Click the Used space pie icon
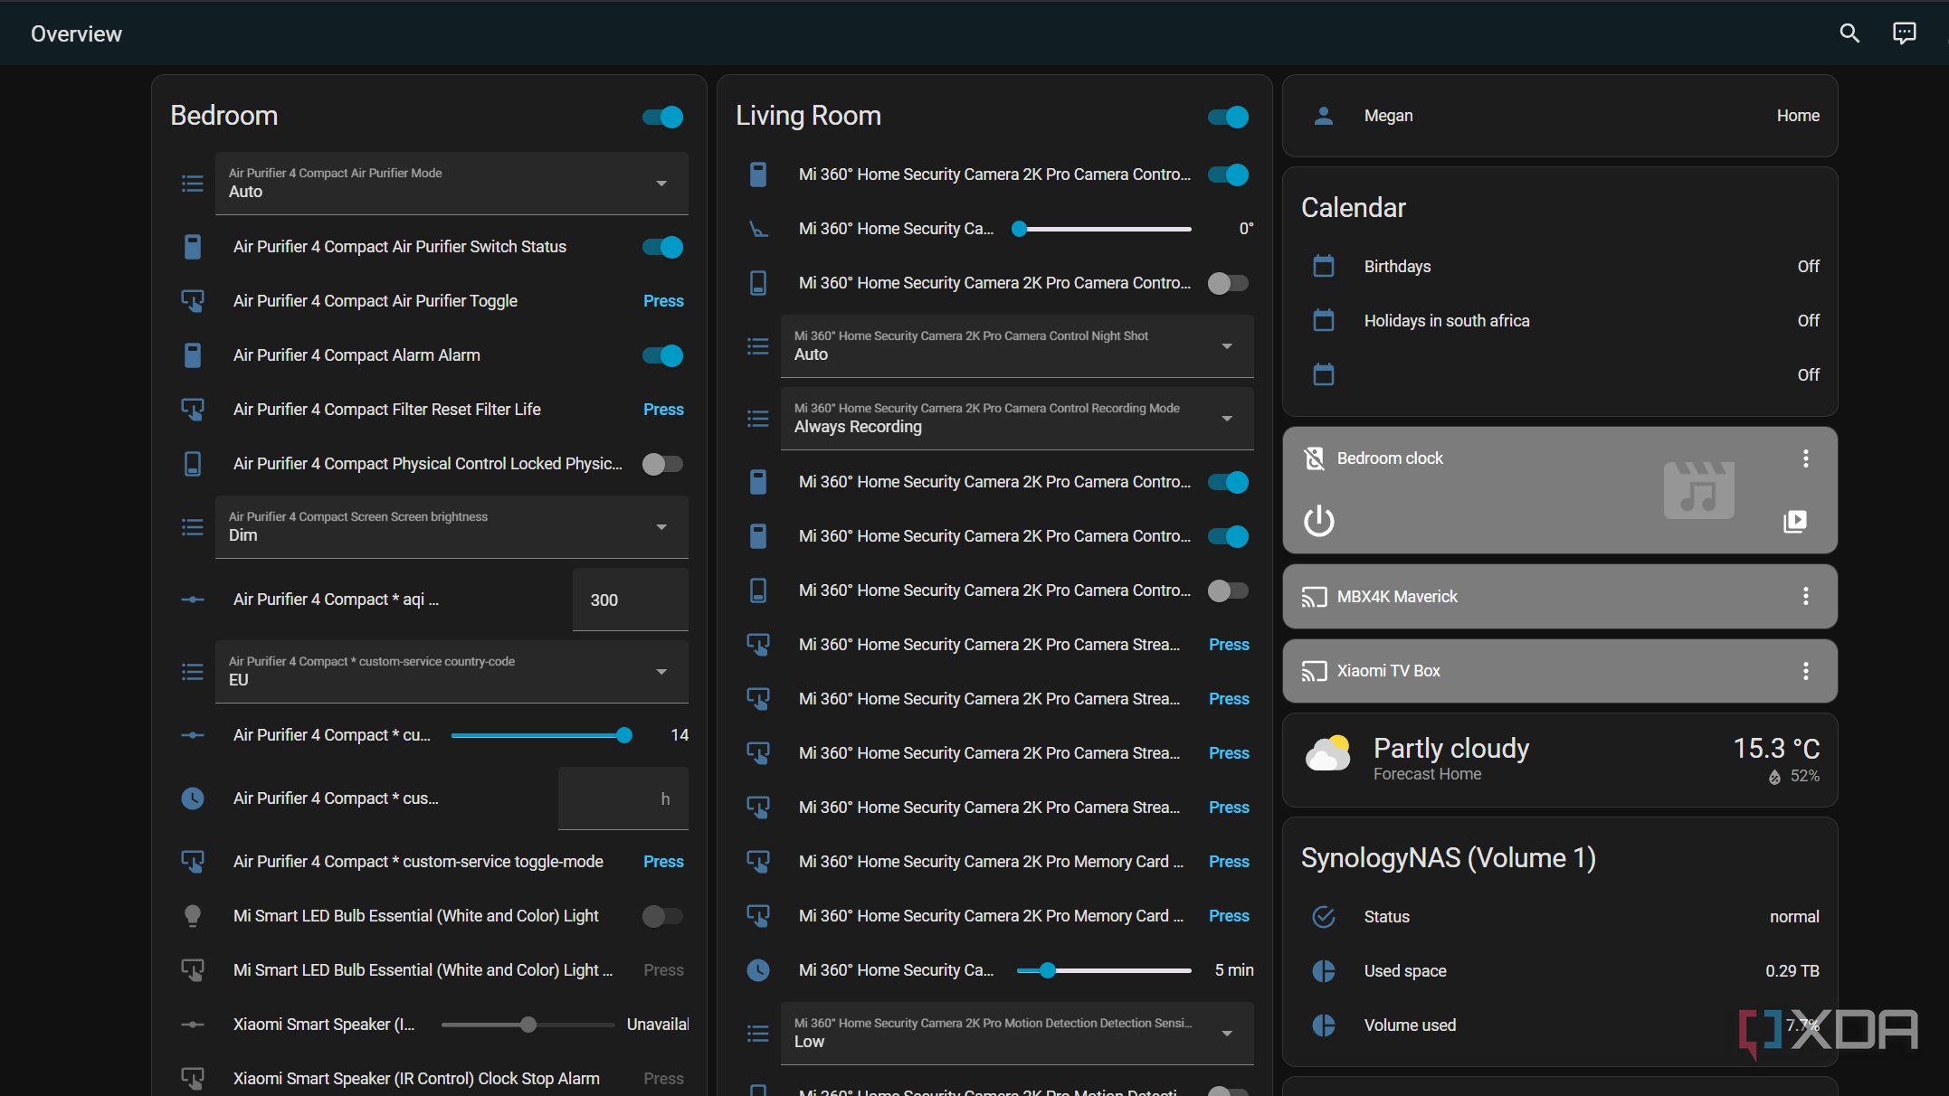This screenshot has height=1096, width=1949. coord(1324,971)
